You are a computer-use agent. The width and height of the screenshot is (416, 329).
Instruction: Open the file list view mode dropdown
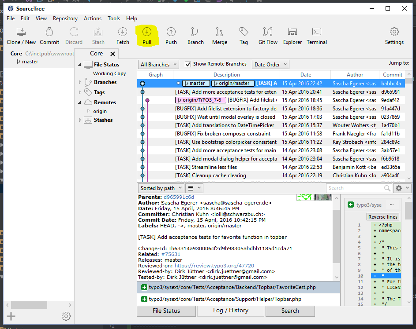[x=195, y=188]
